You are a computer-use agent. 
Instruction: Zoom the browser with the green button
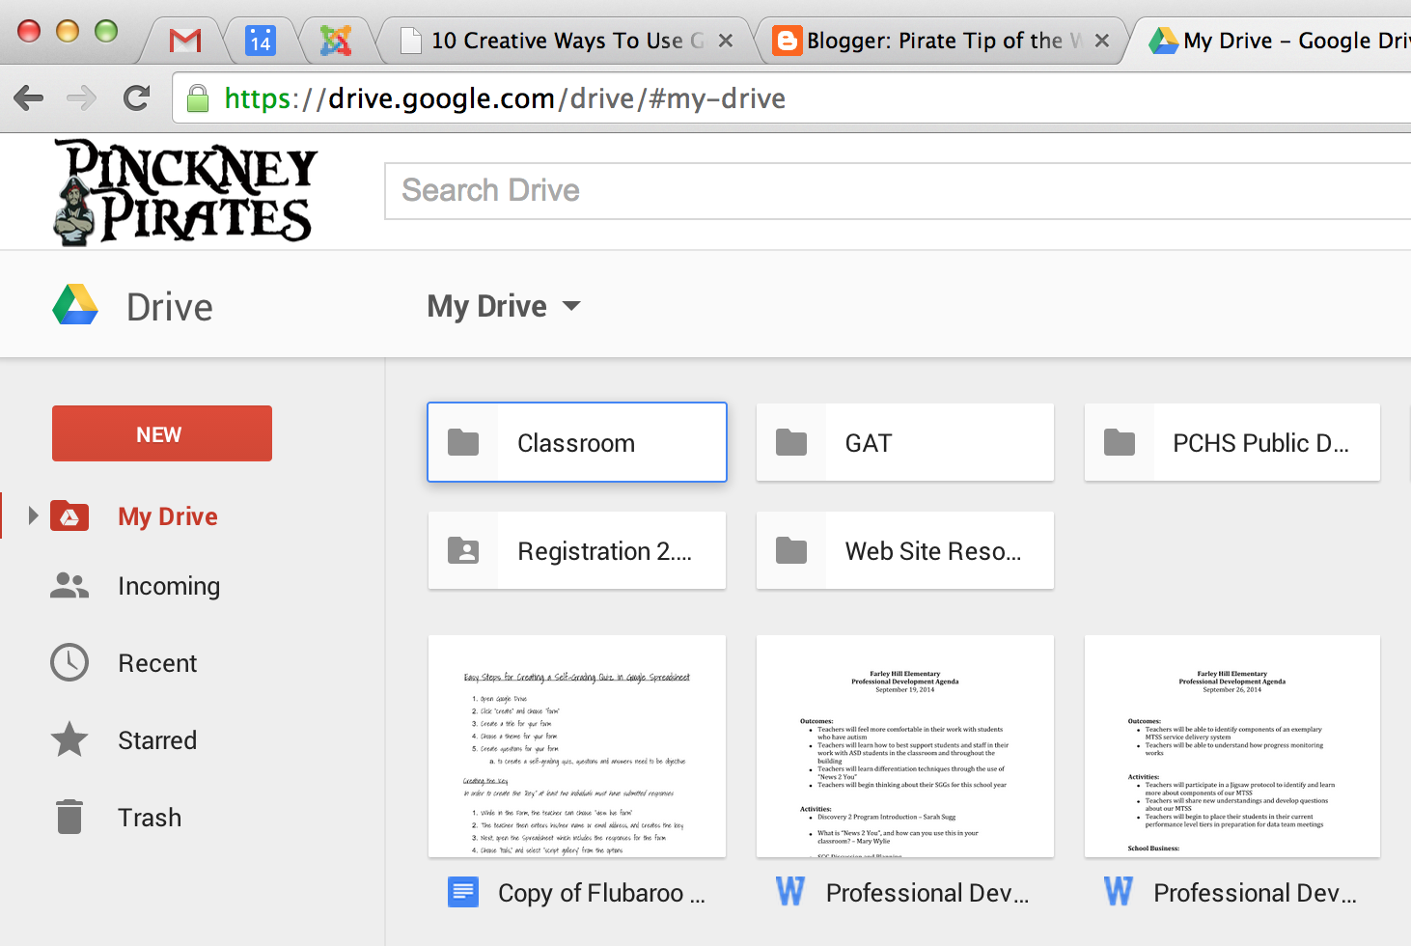(106, 31)
